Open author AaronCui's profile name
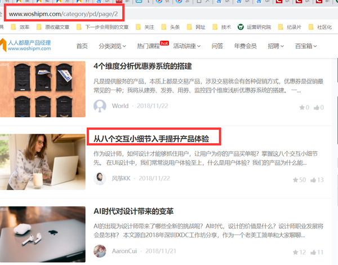The width and height of the screenshot is (338, 265). point(124,251)
